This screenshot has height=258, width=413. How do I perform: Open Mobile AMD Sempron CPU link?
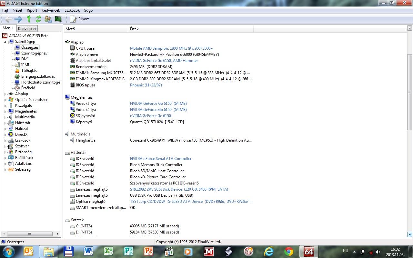171,48
